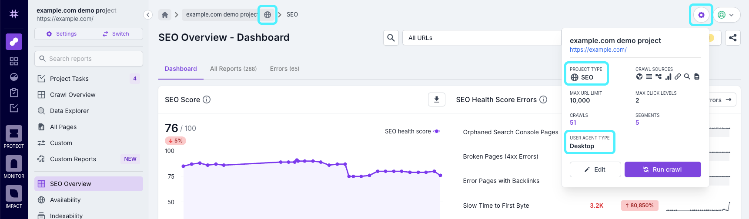Image resolution: width=749 pixels, height=219 pixels.
Task: Click the analytics bar chart crawl source icon
Action: click(x=668, y=76)
